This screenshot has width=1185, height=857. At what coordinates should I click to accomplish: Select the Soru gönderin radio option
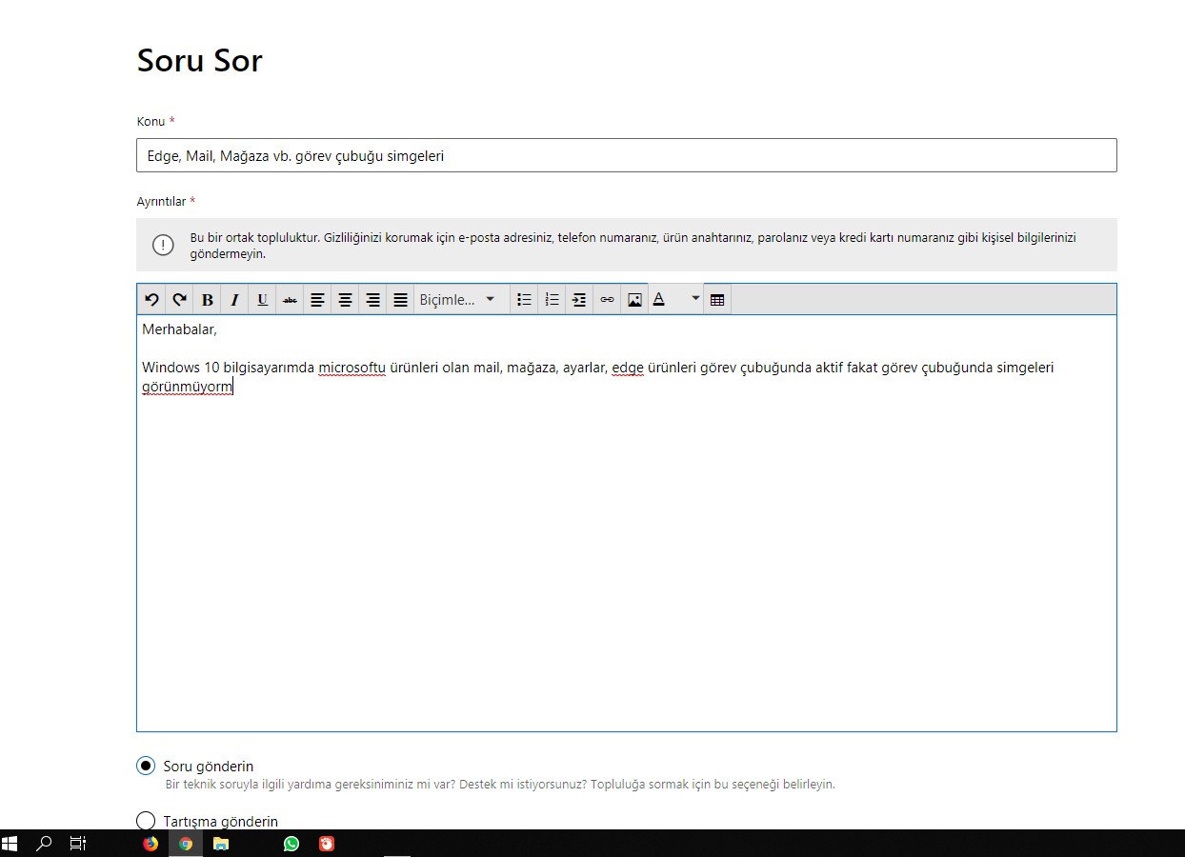point(146,766)
